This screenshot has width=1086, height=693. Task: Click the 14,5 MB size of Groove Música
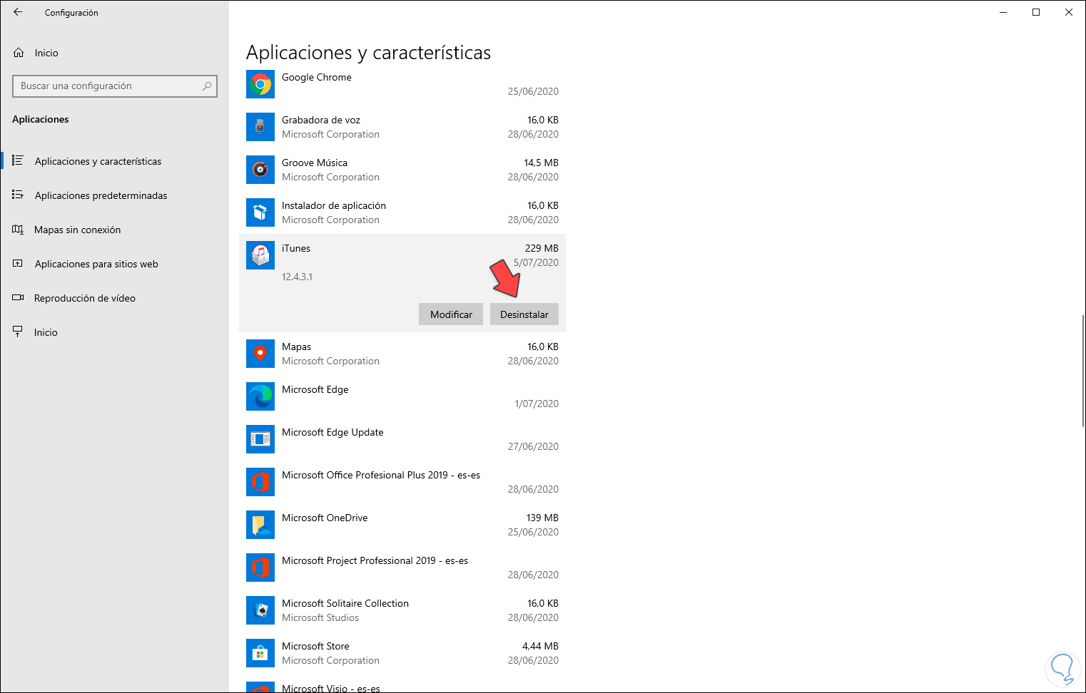pyautogui.click(x=541, y=163)
